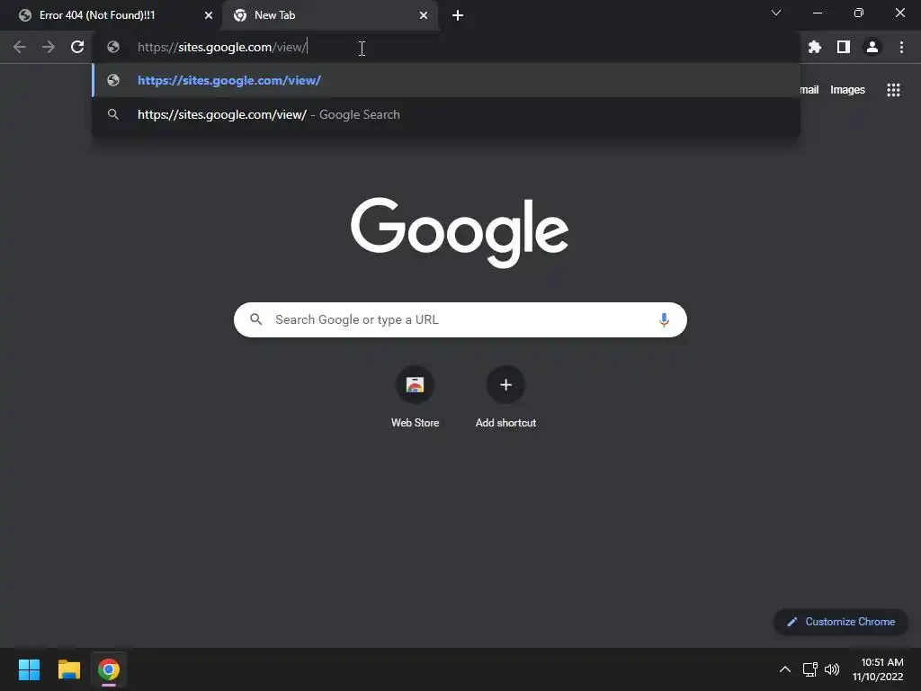Click the Google logo
Screen dimensions: 921x691
click(460, 232)
